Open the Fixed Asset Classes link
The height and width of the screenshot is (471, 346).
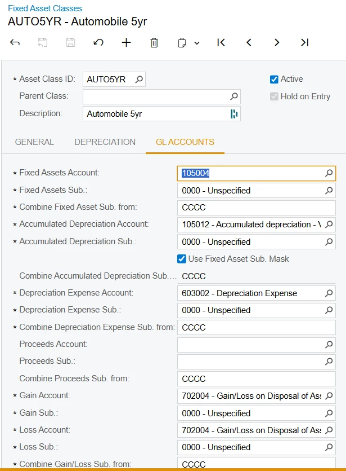(45, 8)
